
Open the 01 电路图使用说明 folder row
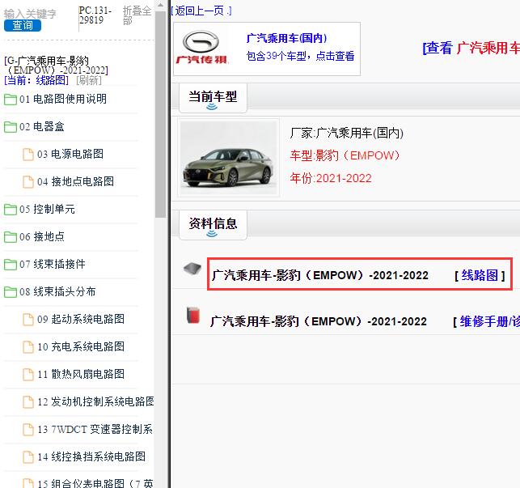[63, 99]
